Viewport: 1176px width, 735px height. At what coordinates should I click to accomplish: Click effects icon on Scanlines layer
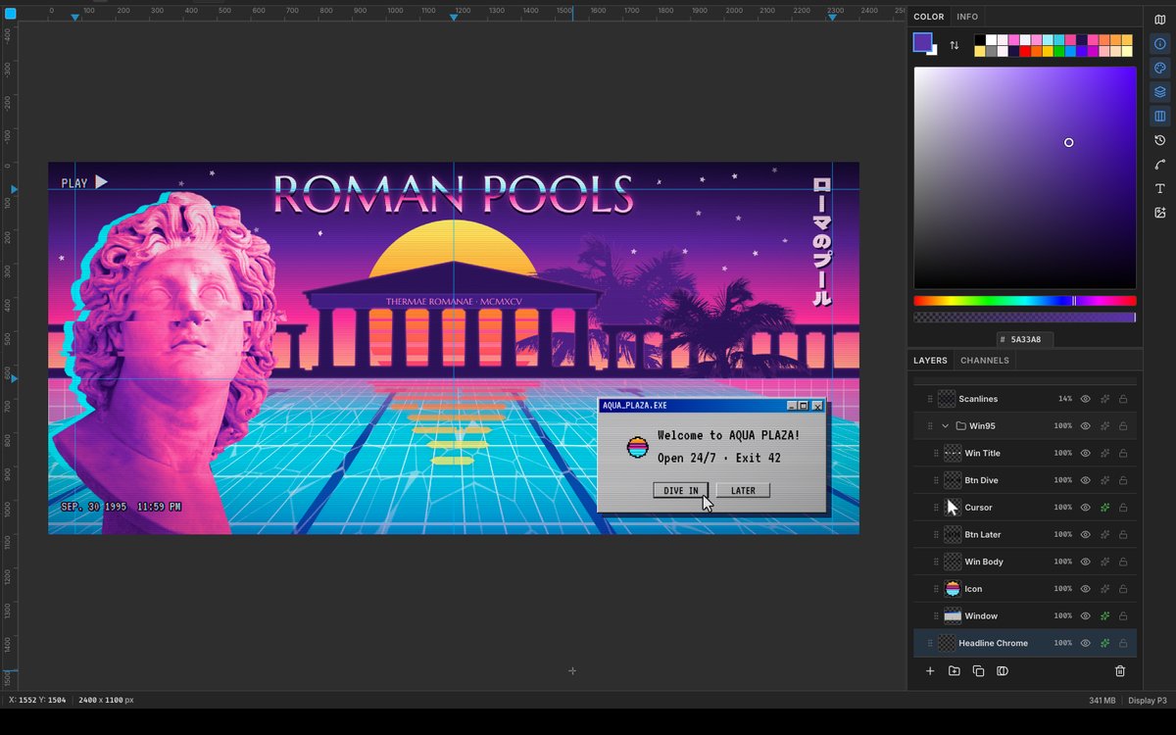coord(1104,399)
